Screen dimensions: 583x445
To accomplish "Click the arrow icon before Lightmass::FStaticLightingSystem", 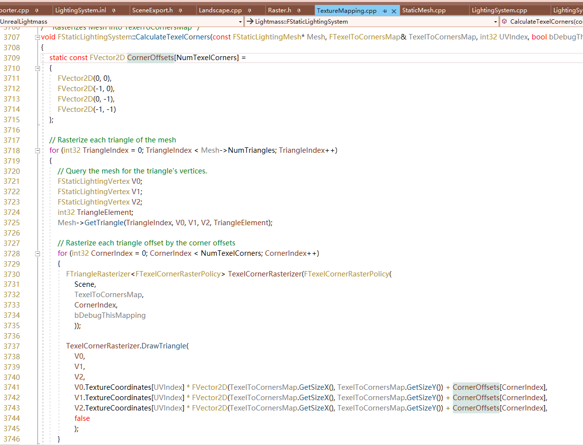I will [x=250, y=22].
